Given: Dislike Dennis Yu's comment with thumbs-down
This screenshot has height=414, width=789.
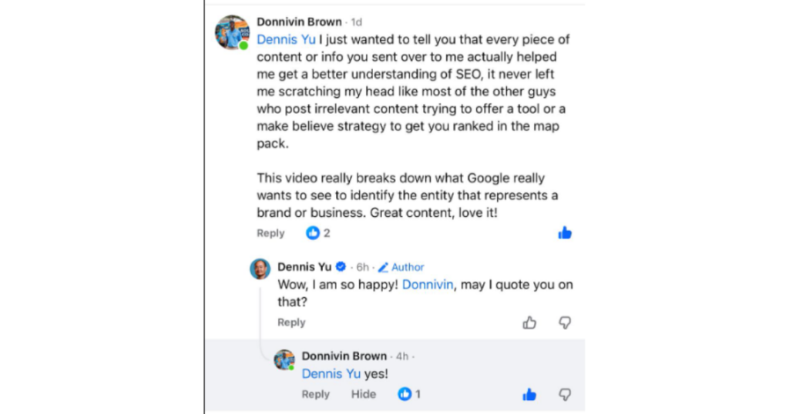Looking at the screenshot, I should 565,322.
